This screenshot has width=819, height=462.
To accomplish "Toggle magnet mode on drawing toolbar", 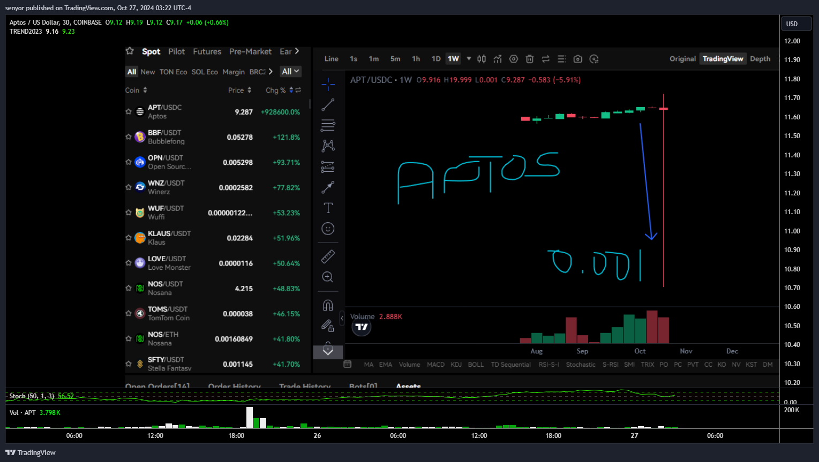I will tap(328, 305).
